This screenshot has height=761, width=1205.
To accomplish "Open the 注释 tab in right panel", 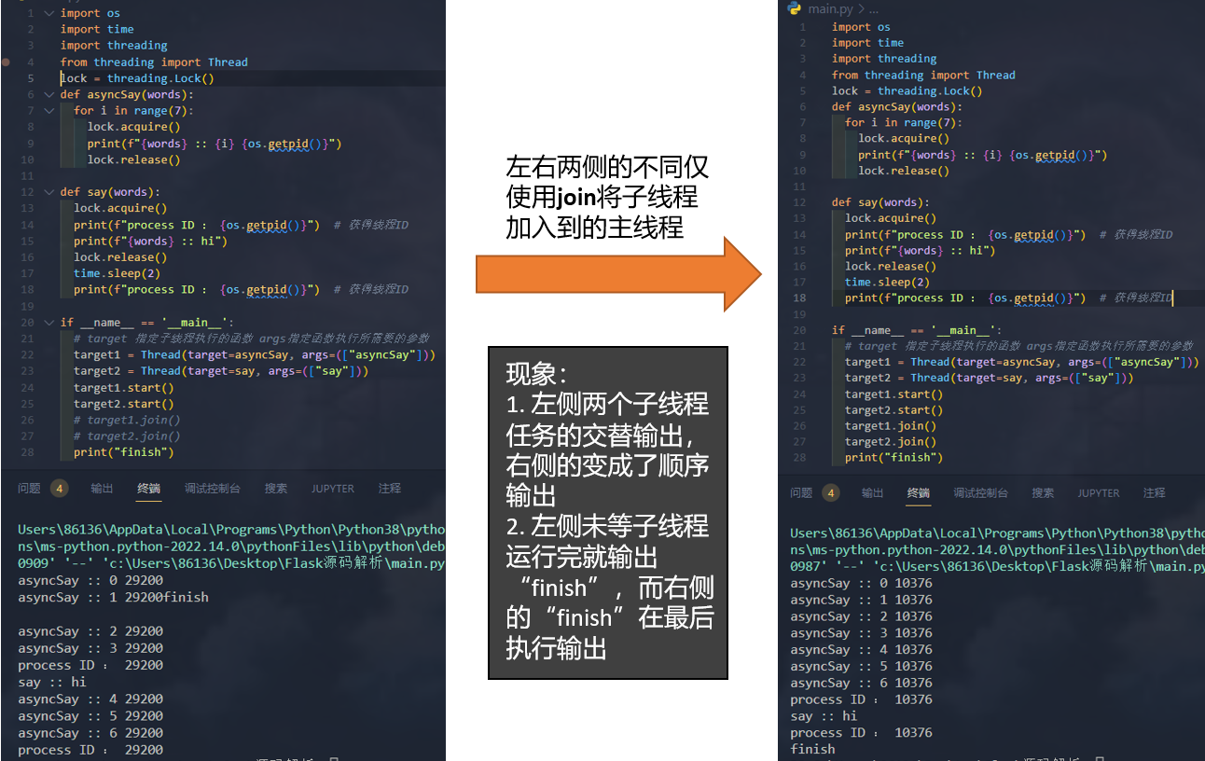I will (x=1155, y=492).
